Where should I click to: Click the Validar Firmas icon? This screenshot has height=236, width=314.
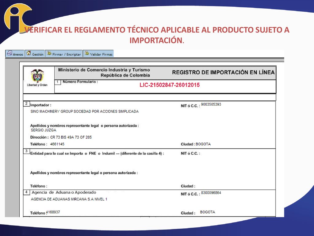87,53
